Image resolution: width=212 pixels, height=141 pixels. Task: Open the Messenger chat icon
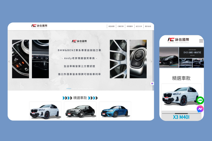point(200,109)
